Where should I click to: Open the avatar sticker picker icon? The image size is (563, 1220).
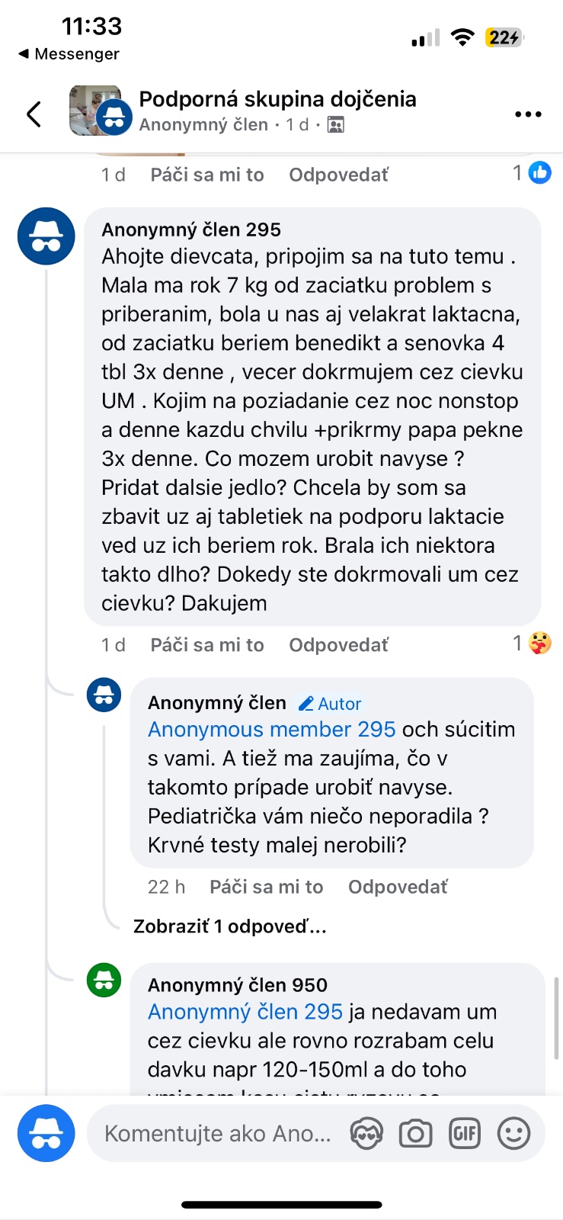(366, 1134)
